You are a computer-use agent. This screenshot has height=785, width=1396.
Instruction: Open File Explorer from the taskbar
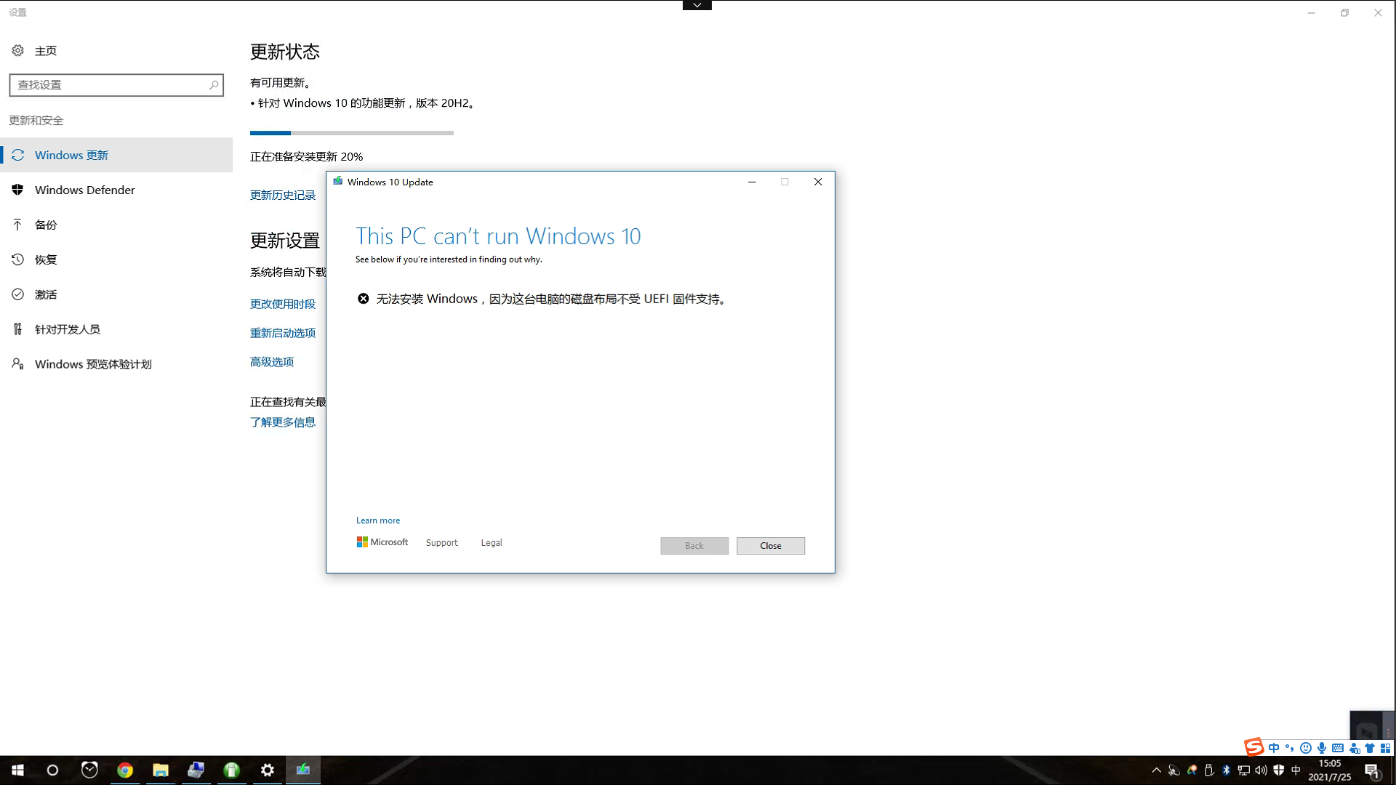(x=161, y=770)
